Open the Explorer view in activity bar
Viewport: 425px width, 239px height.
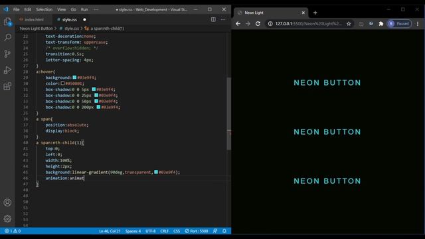pyautogui.click(x=7, y=21)
